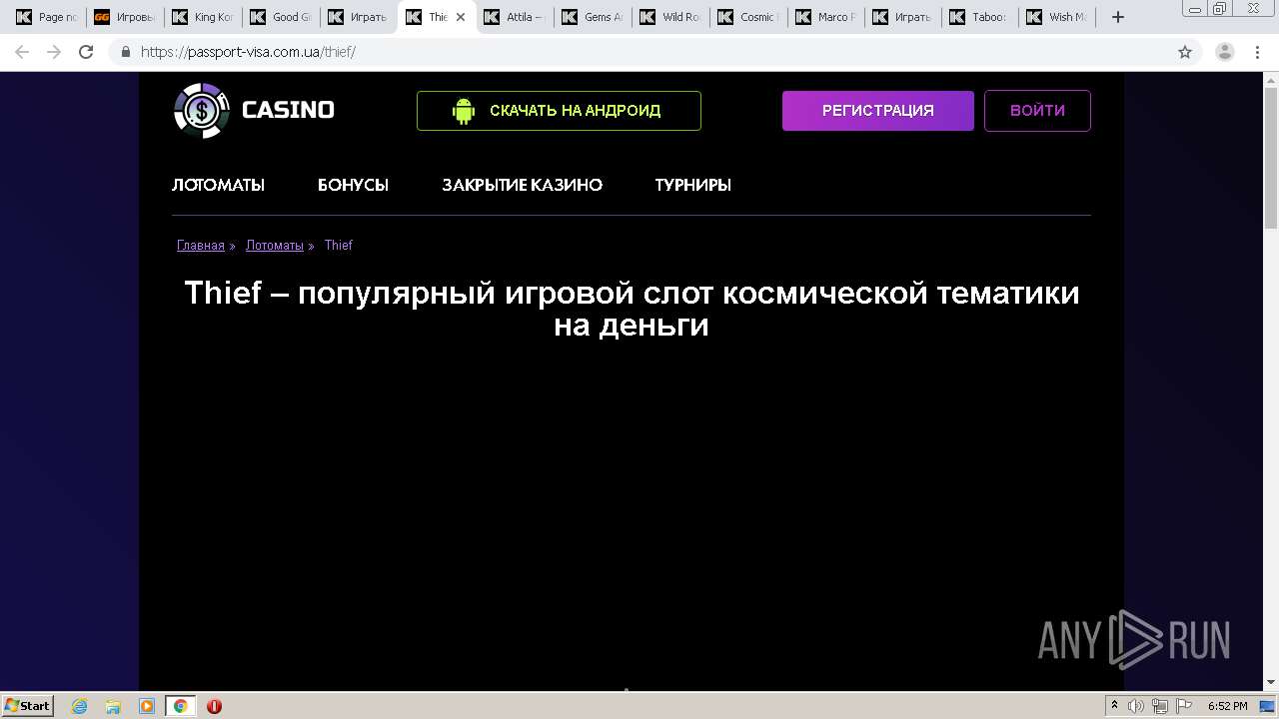This screenshot has width=1279, height=719.
Task: Switch to the 'King Kor' tab
Action: tap(203, 17)
